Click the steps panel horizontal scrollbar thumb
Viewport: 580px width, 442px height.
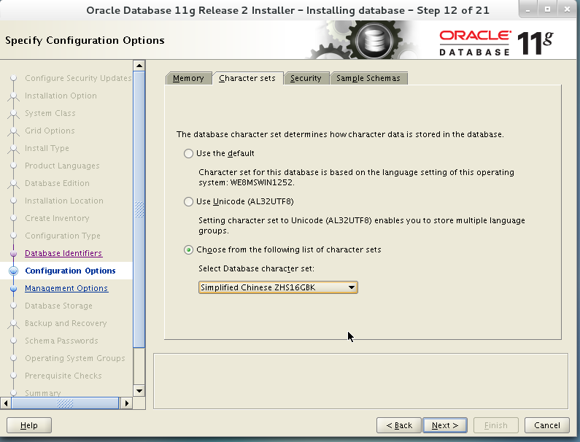tap(65, 403)
